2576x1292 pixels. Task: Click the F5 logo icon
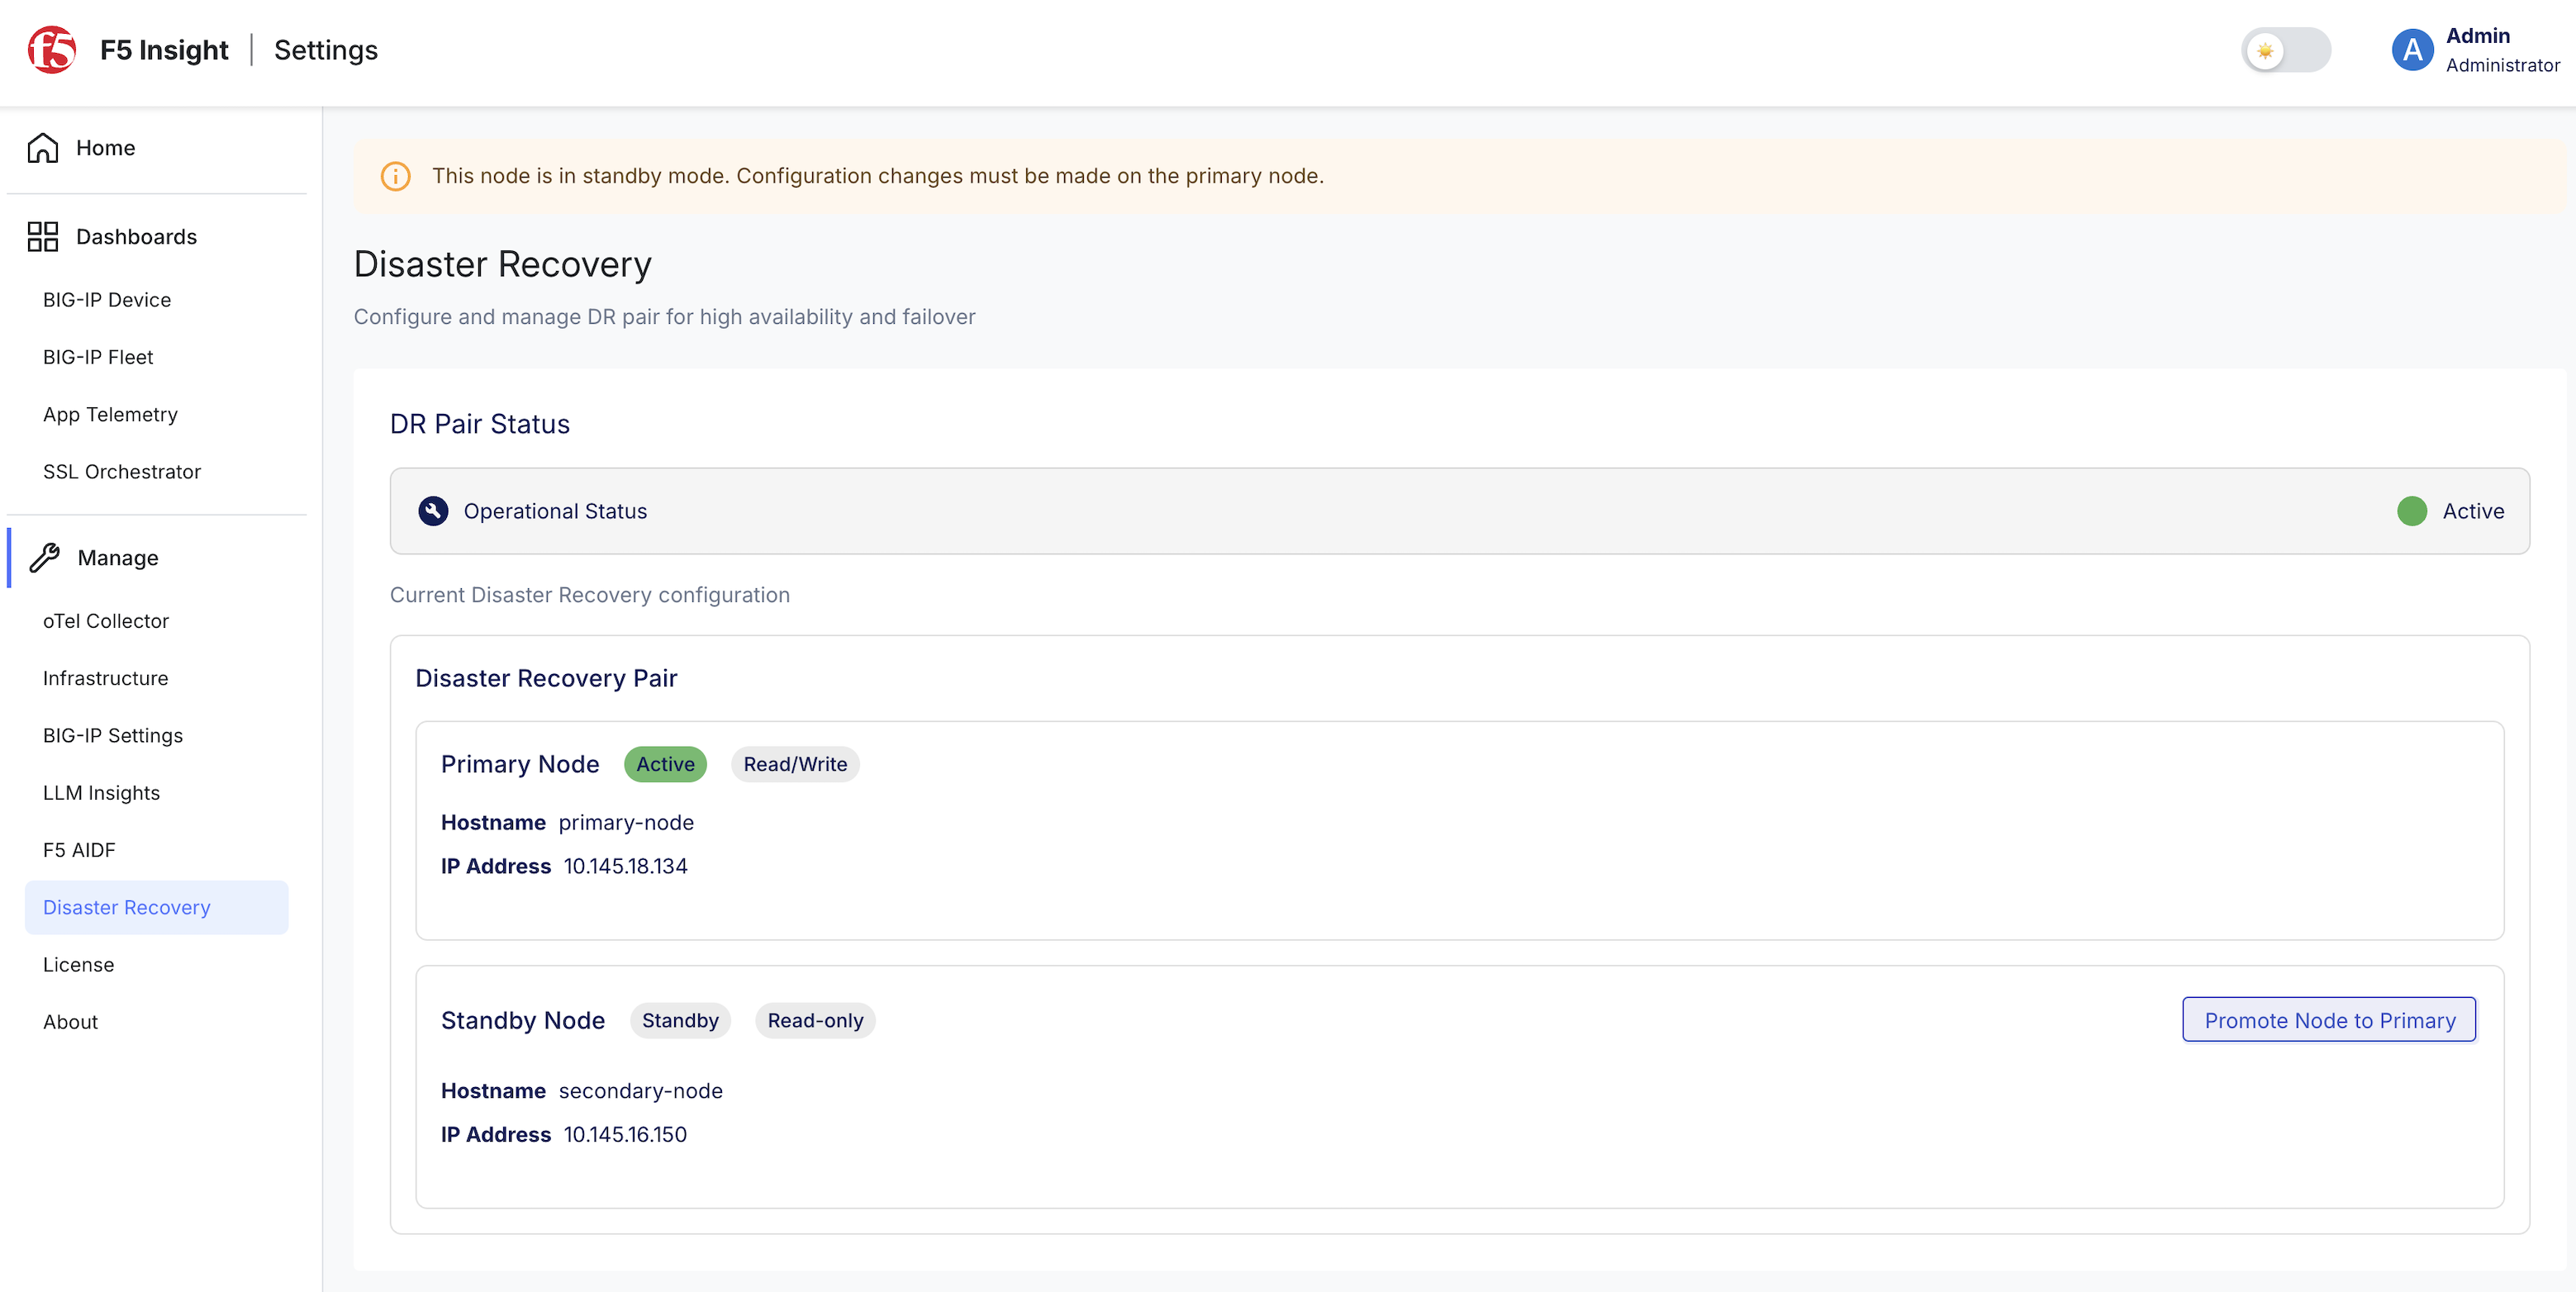52,50
